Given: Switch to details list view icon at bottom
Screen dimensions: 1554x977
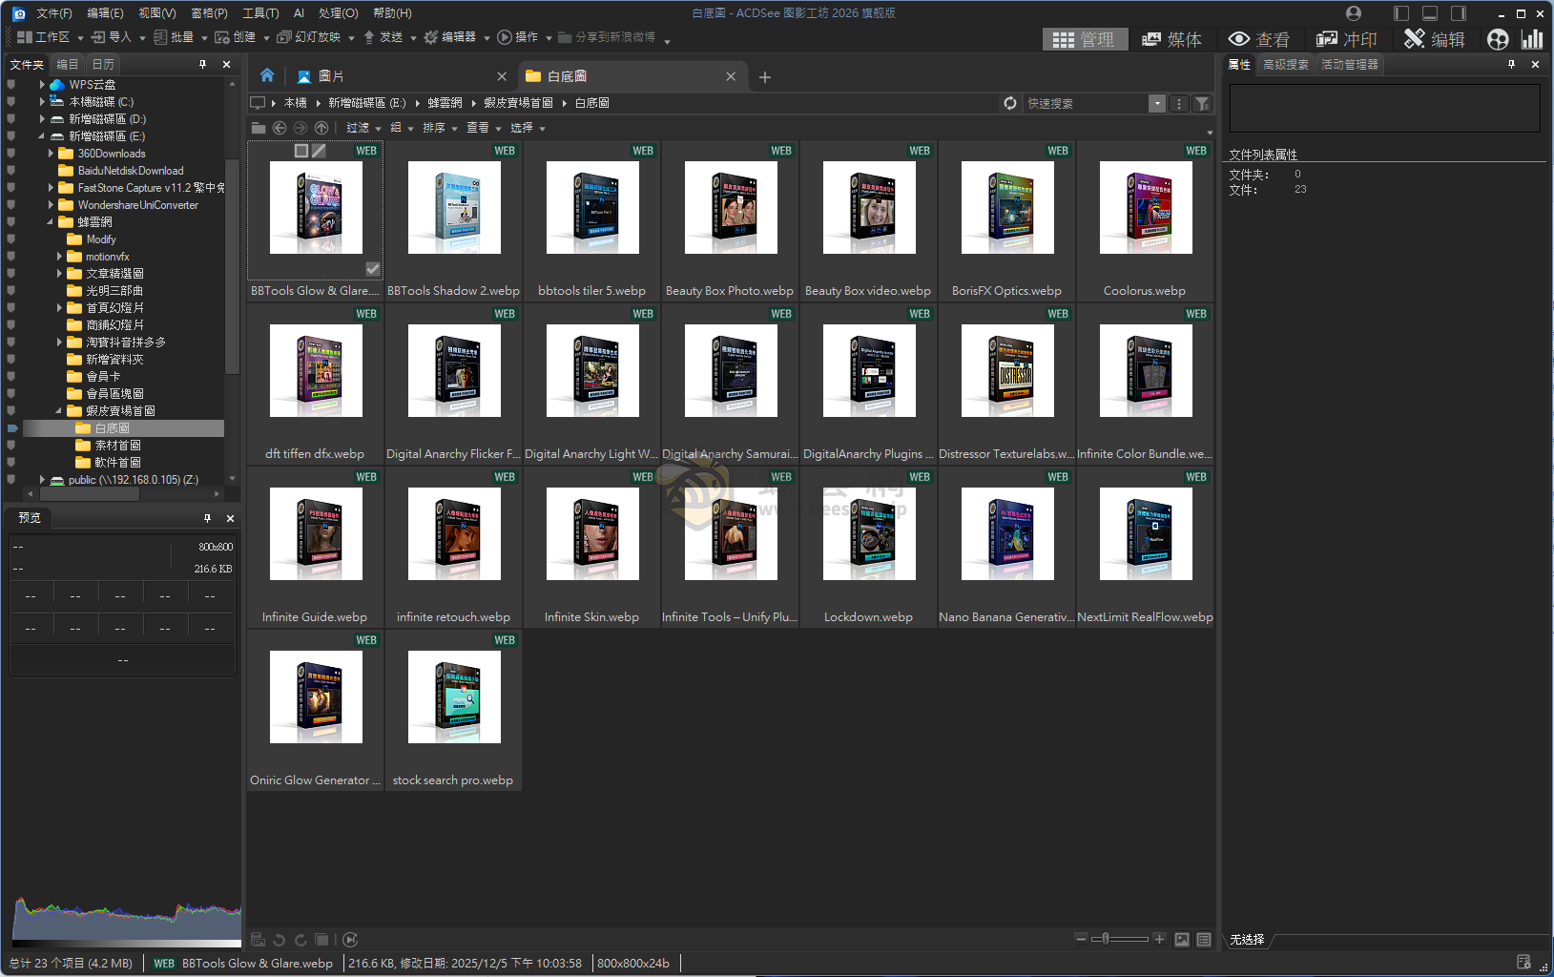Looking at the screenshot, I should [x=1204, y=940].
